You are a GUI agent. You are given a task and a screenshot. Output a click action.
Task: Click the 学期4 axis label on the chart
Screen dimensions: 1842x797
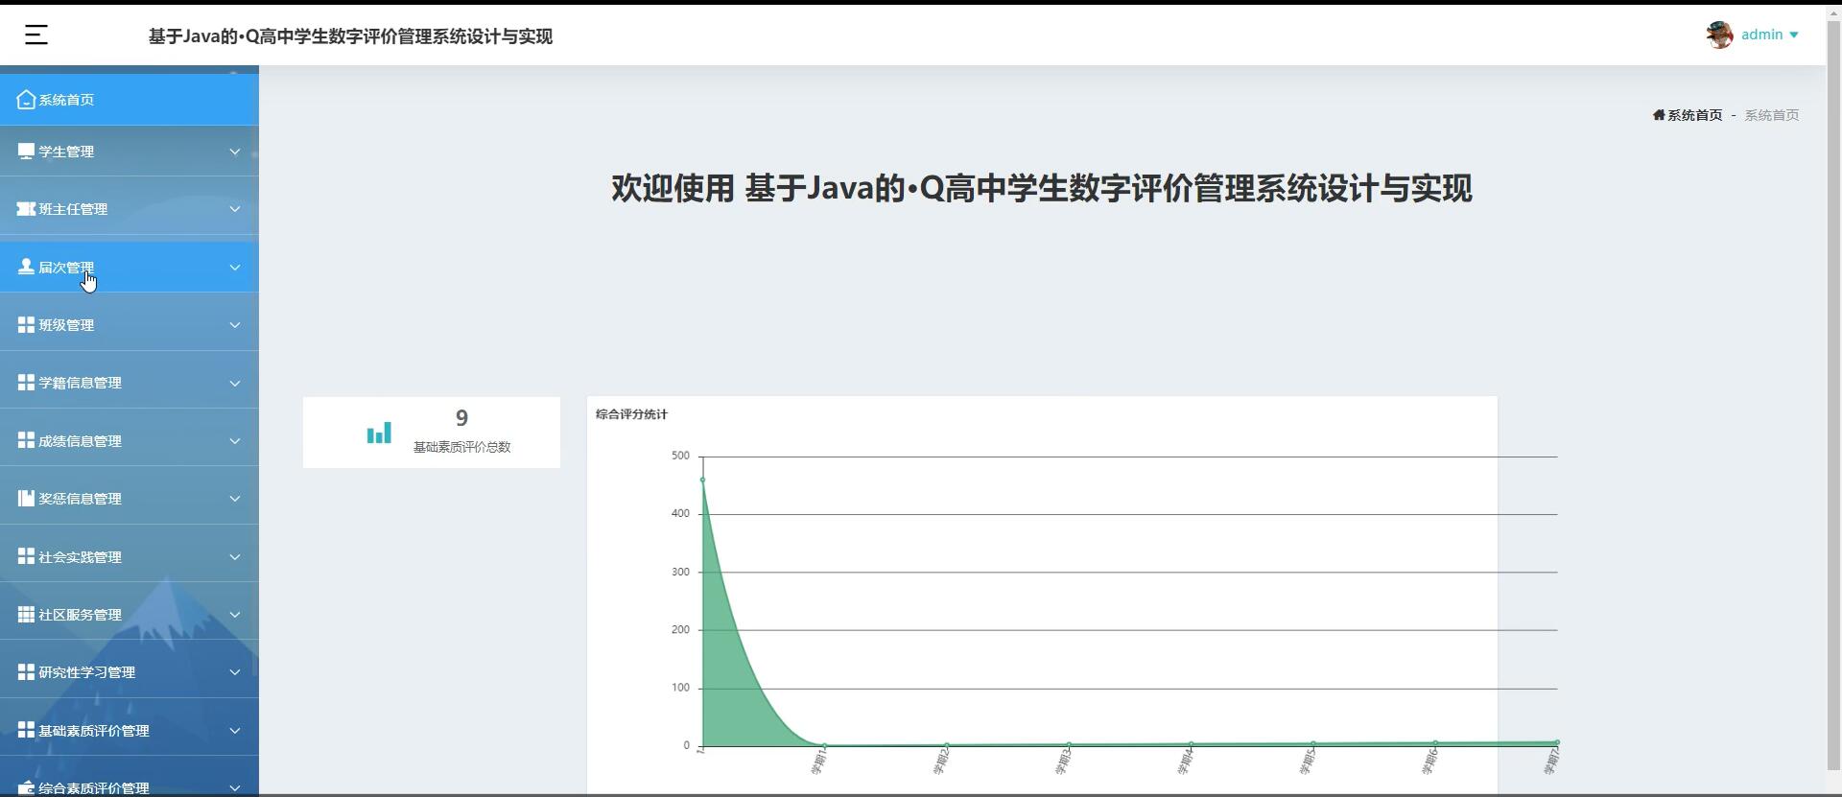[1186, 762]
